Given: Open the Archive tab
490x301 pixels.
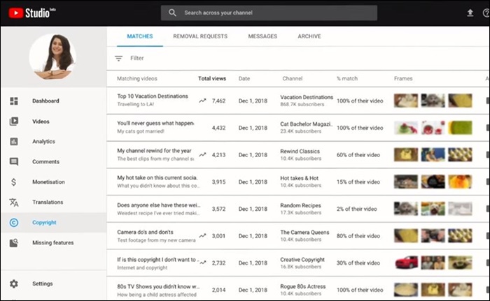Looking at the screenshot, I should [309, 36].
